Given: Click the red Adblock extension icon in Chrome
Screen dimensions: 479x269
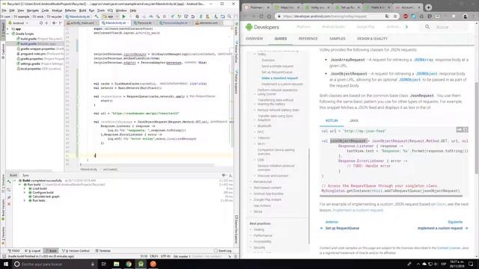Looking at the screenshot, I should coord(406,16).
